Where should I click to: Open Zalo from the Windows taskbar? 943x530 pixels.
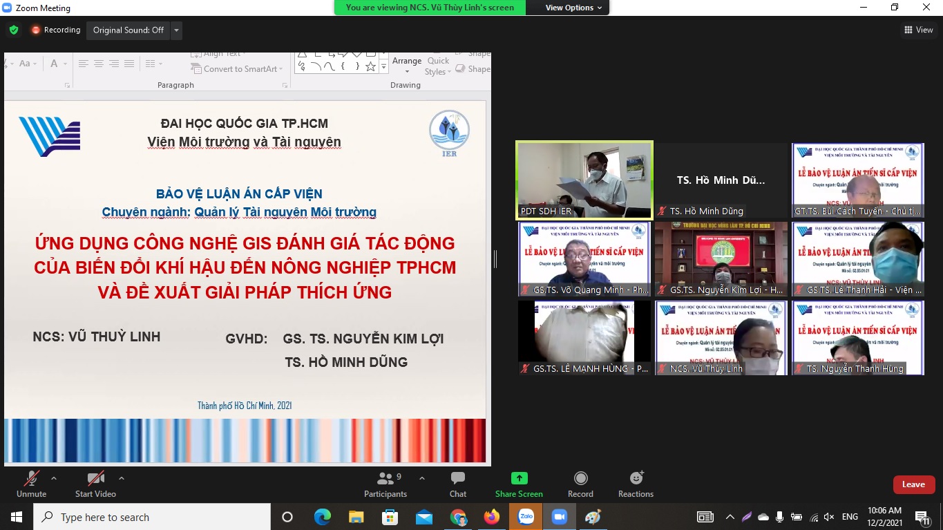pos(526,517)
